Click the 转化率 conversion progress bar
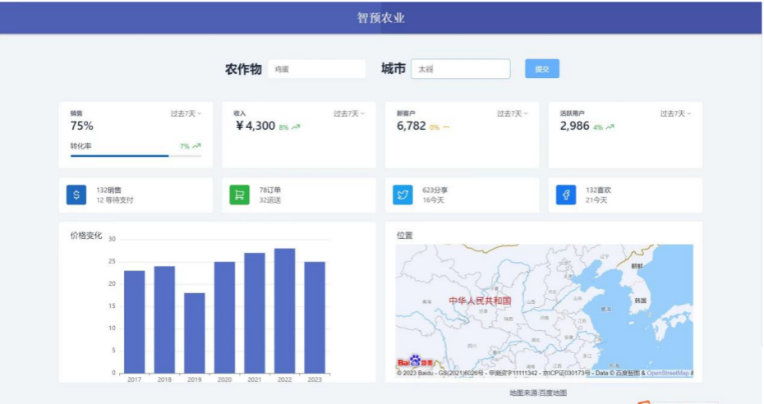Image resolution: width=764 pixels, height=404 pixels. [136, 156]
